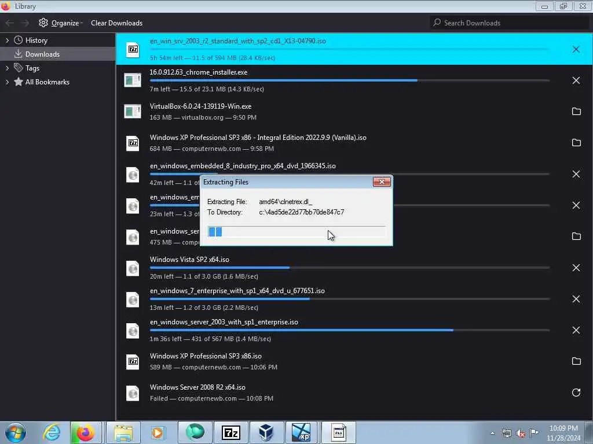Screen dimensions: 593x444
Task: Open folder for the 475 MB download
Action: 576,236
